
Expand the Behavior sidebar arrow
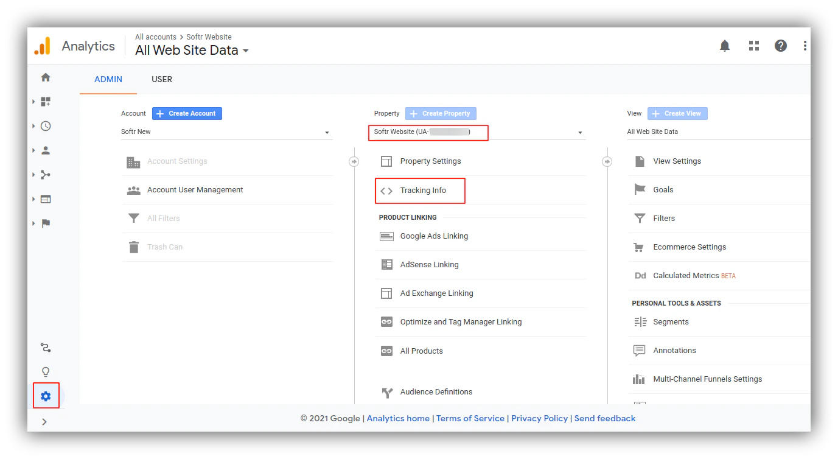[33, 199]
